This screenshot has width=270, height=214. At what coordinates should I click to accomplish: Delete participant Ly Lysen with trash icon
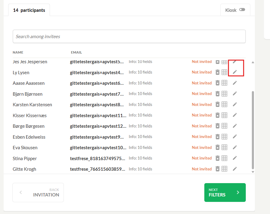point(217,72)
